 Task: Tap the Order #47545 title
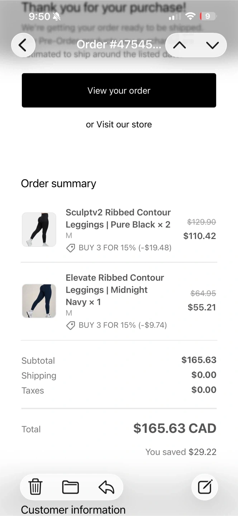[119, 44]
